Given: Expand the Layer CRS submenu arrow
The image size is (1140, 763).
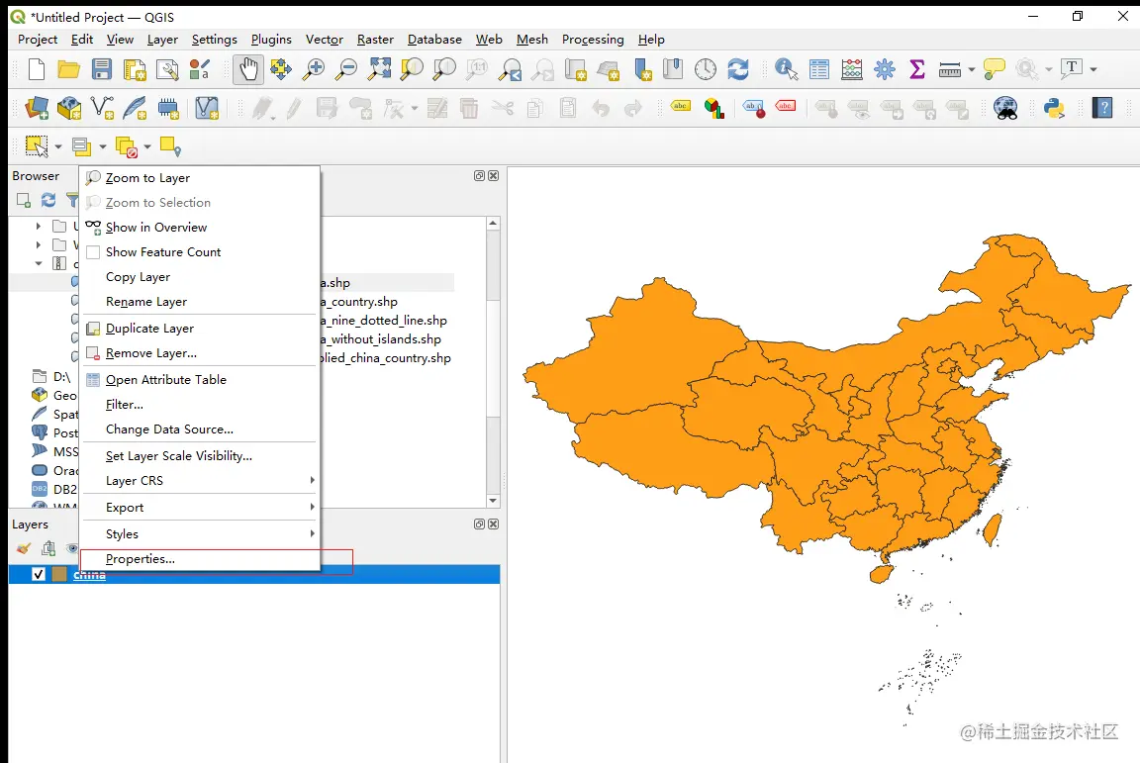Looking at the screenshot, I should click(312, 480).
